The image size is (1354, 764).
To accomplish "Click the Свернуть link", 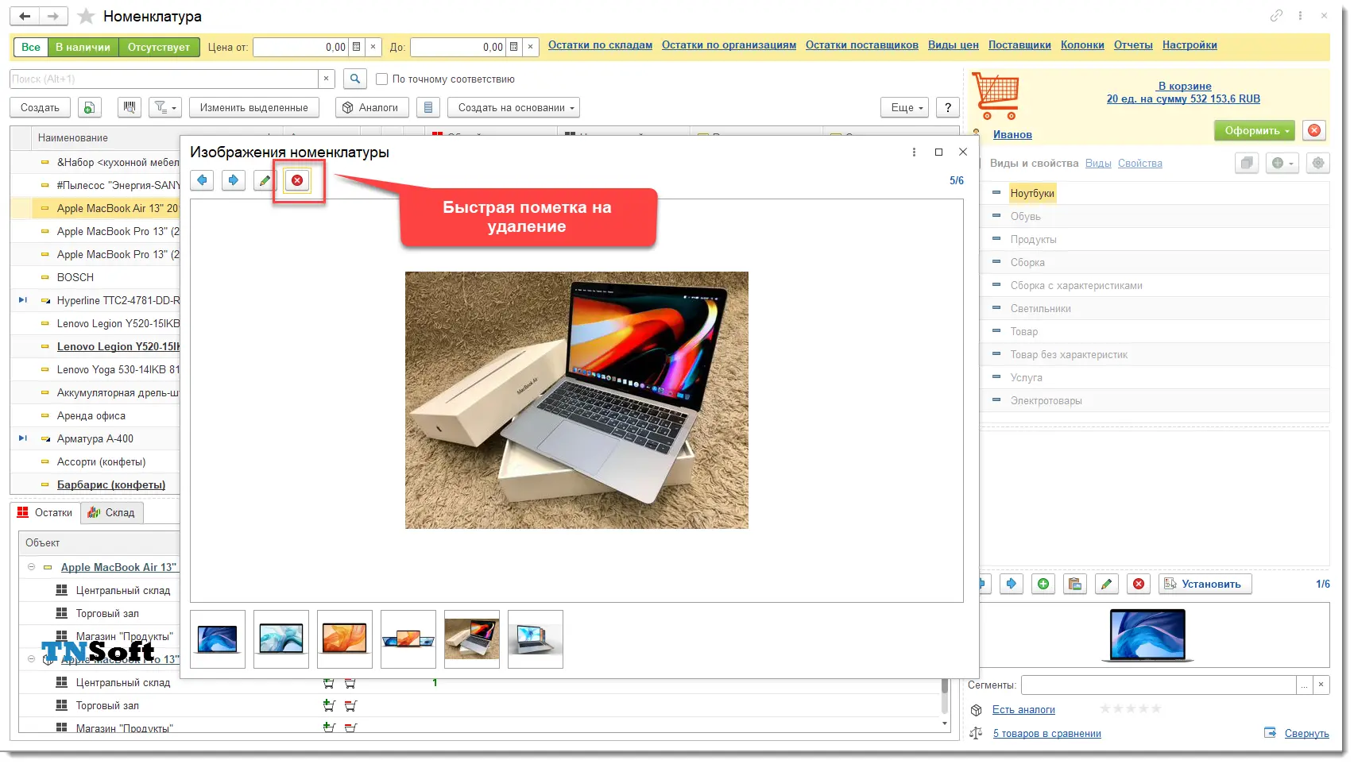I will [x=1306, y=734].
